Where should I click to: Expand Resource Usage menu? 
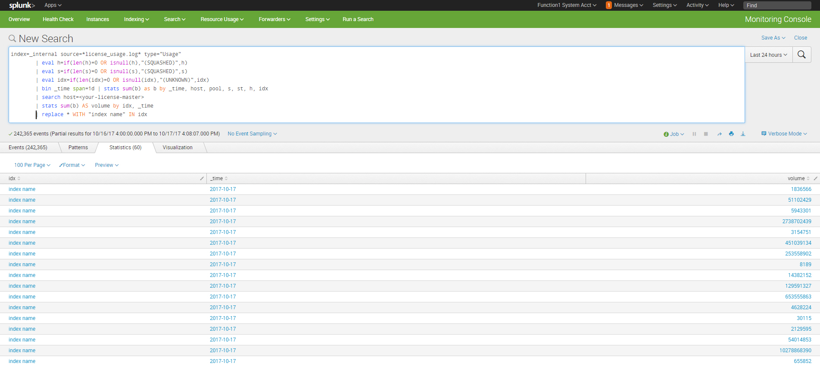pos(222,19)
